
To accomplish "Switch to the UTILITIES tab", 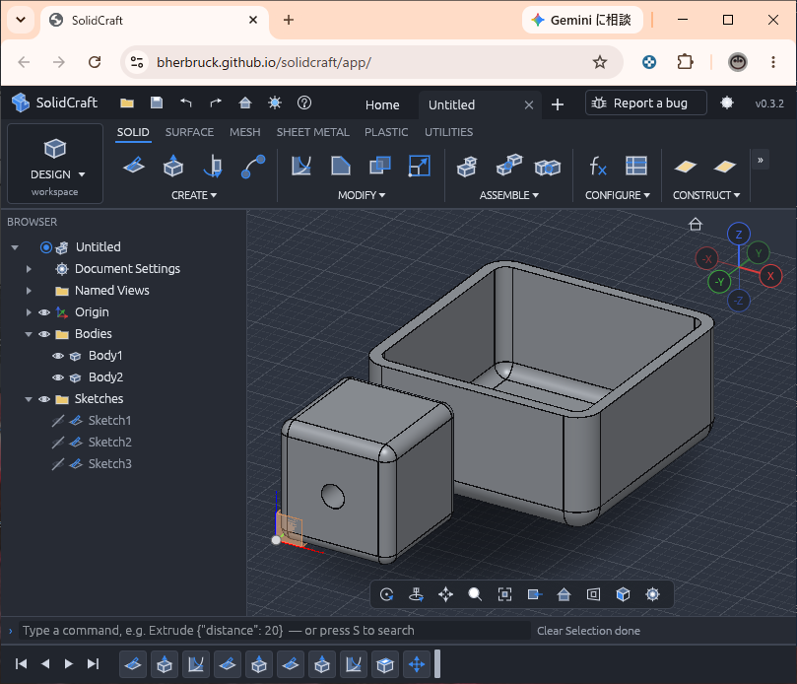I will 449,132.
